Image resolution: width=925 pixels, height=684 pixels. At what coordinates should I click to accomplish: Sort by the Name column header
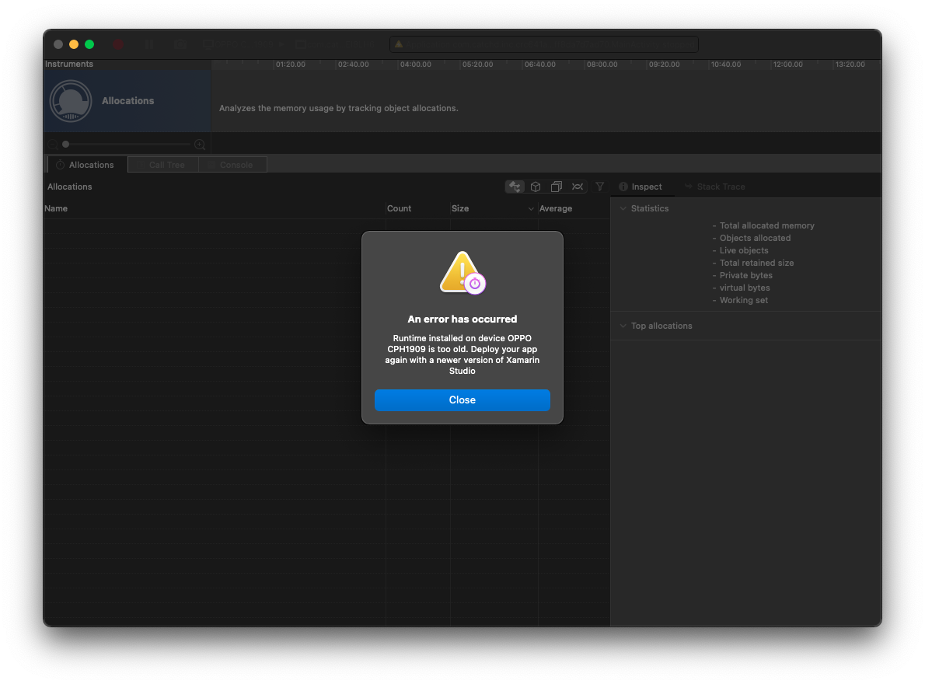click(x=56, y=208)
